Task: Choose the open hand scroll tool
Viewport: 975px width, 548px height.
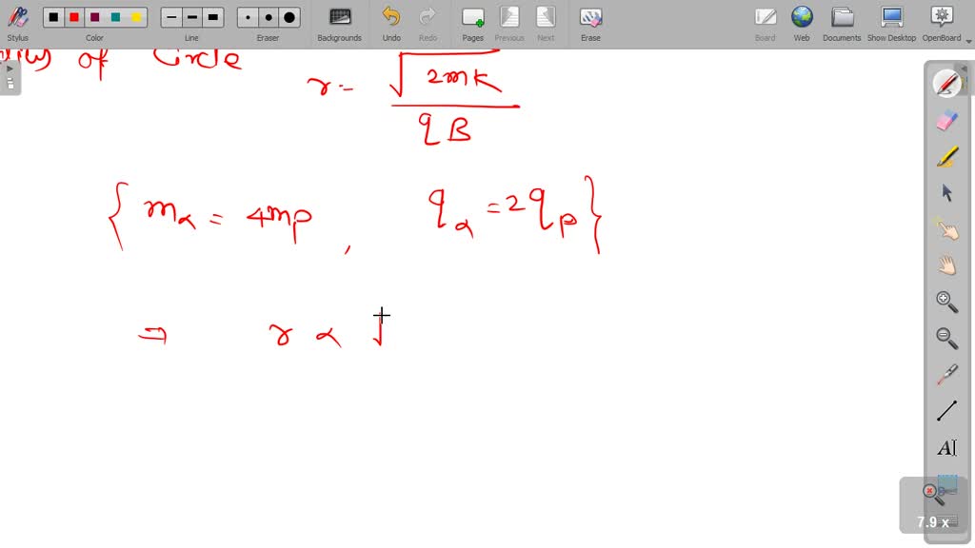Action: click(x=947, y=265)
